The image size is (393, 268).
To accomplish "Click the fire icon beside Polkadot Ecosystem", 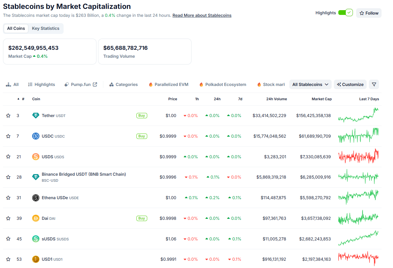I will tap(201, 84).
